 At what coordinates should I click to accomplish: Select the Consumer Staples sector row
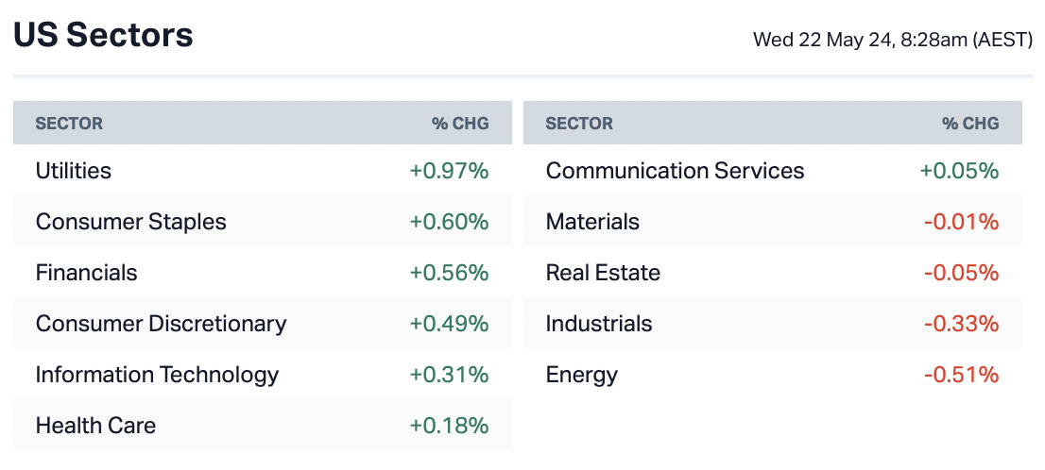(131, 222)
